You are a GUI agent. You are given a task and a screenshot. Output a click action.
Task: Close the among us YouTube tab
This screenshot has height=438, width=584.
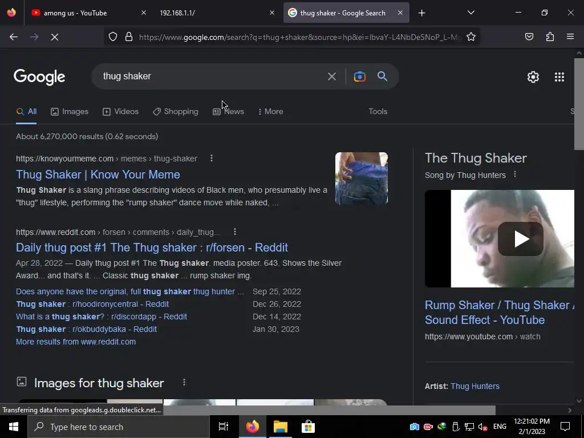point(144,13)
